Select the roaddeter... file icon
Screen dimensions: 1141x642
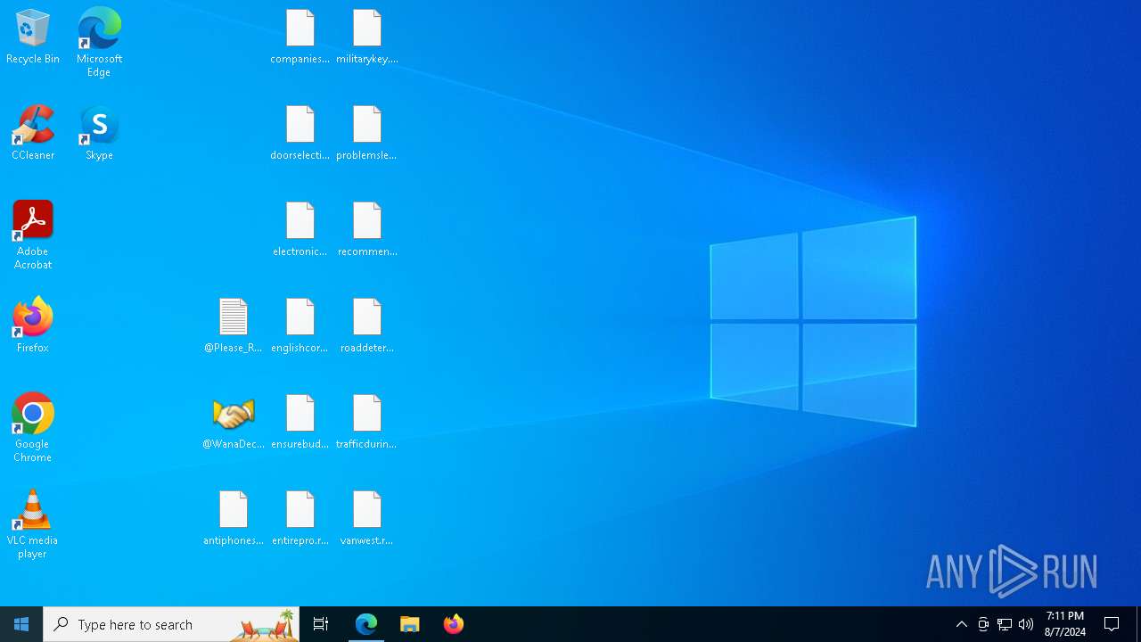pos(367,326)
